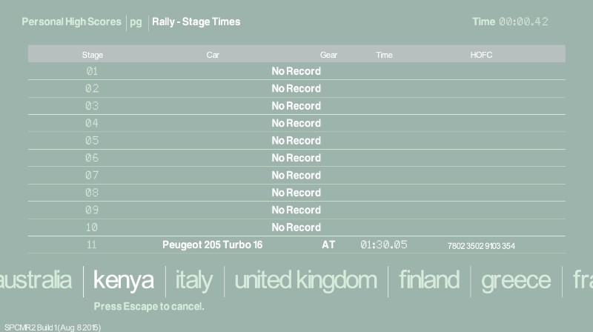Switch to the italy country tab
Image resolution: width=593 pixels, height=332 pixels.
pyautogui.click(x=193, y=279)
